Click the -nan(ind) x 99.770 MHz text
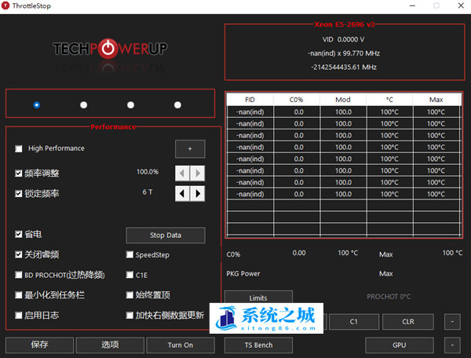471x358 pixels. coord(344,53)
